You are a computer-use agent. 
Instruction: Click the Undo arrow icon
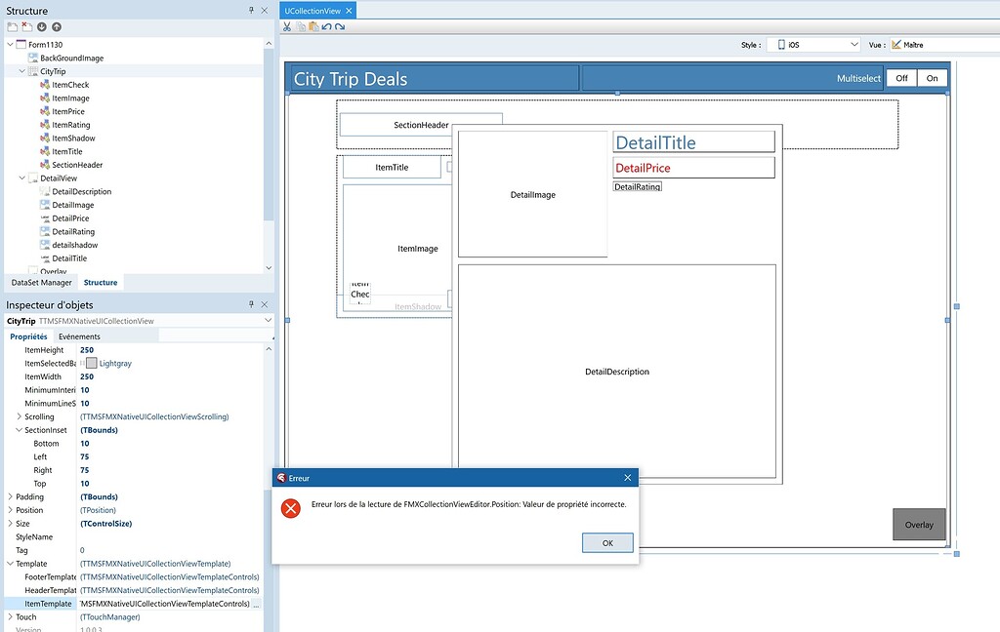[x=326, y=26]
